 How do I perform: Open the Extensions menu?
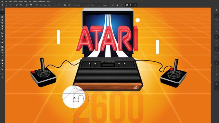click(x=42, y=1)
